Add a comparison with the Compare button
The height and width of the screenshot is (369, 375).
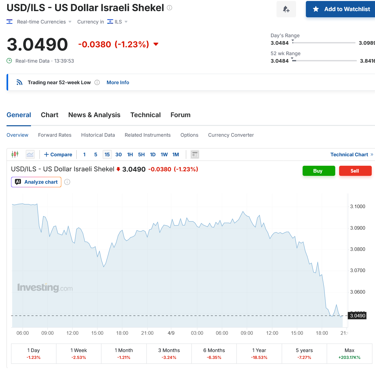[x=58, y=155]
